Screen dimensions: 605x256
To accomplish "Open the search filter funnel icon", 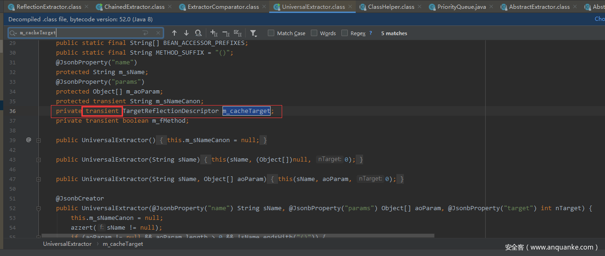I will (253, 33).
